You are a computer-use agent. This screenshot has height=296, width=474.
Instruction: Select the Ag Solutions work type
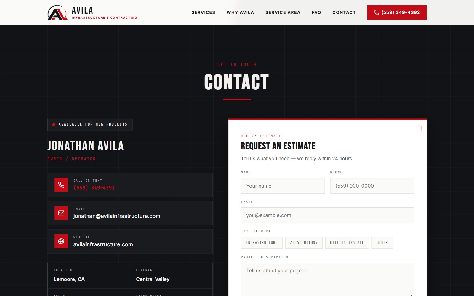tap(304, 243)
